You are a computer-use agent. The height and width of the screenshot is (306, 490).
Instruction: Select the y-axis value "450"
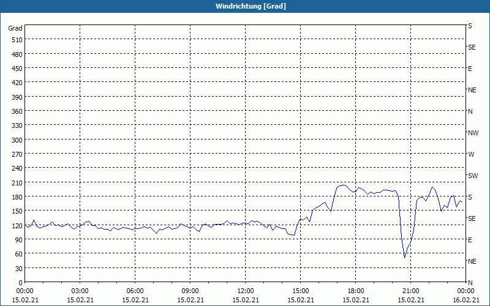pyautogui.click(x=17, y=69)
